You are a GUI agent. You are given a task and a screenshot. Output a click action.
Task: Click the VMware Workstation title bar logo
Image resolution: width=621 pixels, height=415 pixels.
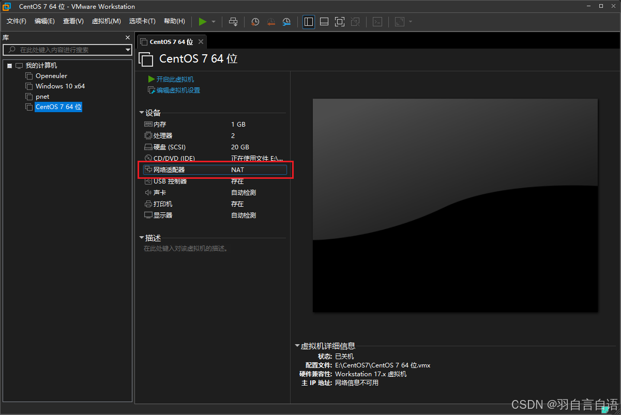pos(7,7)
